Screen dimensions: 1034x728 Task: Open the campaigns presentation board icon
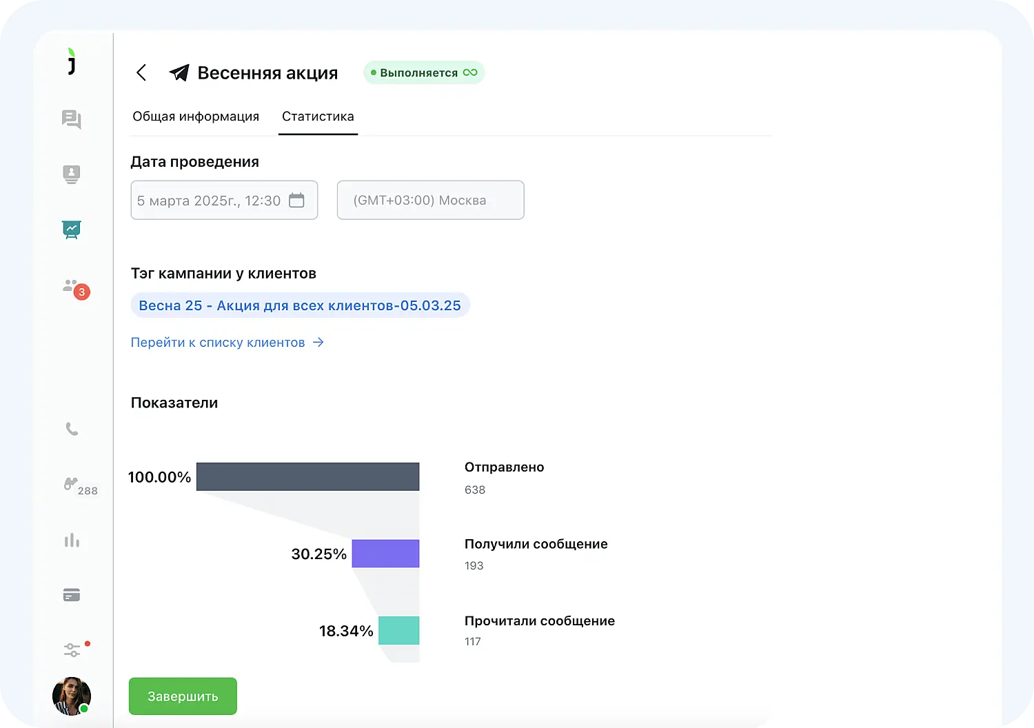point(72,230)
